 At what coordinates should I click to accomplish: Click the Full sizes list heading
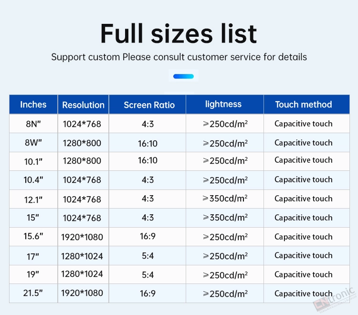179,33
